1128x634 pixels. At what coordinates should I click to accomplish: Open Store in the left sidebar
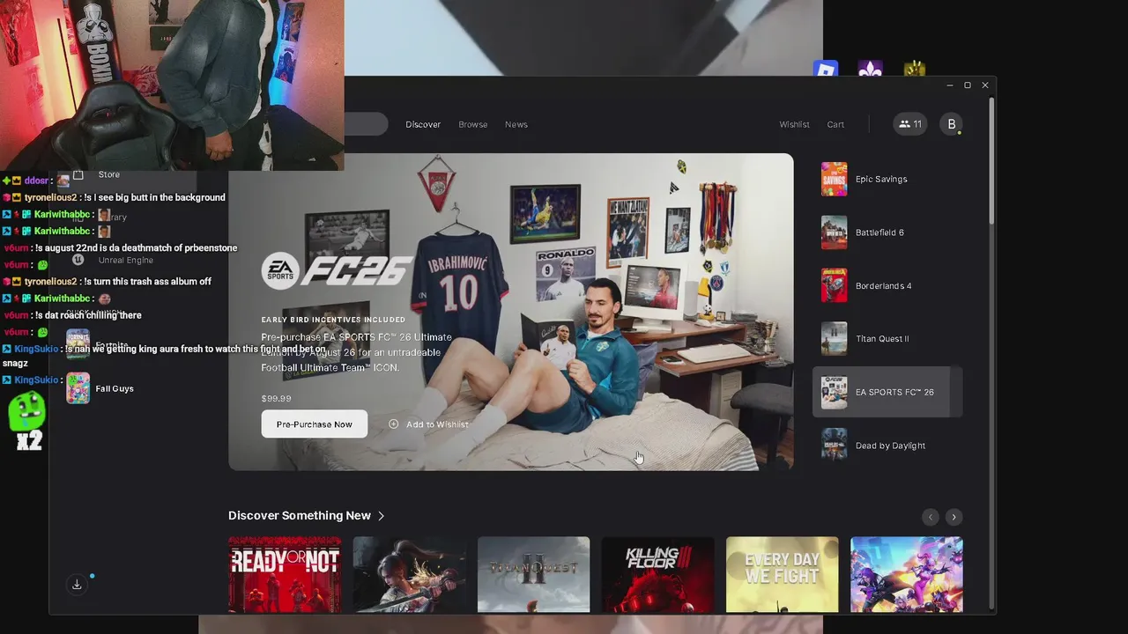109,174
